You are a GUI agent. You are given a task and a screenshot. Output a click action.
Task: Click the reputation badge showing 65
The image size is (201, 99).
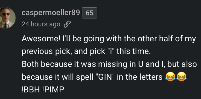[x=90, y=13]
